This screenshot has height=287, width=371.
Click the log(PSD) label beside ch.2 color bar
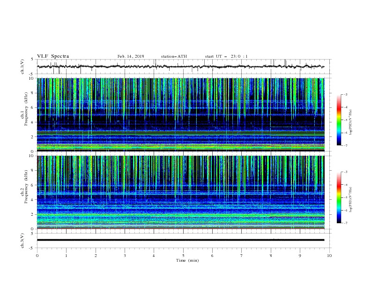pyautogui.click(x=351, y=199)
